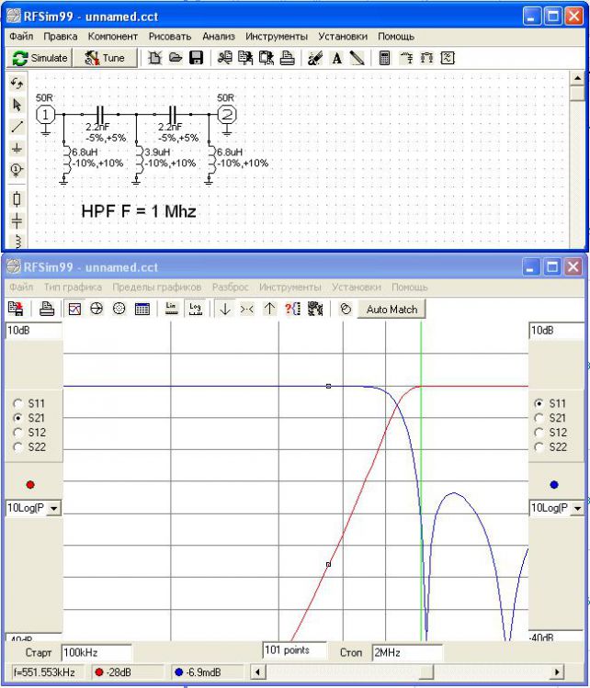The width and height of the screenshot is (590, 688).
Task: Click the red trace color dot
Action: pyautogui.click(x=30, y=485)
